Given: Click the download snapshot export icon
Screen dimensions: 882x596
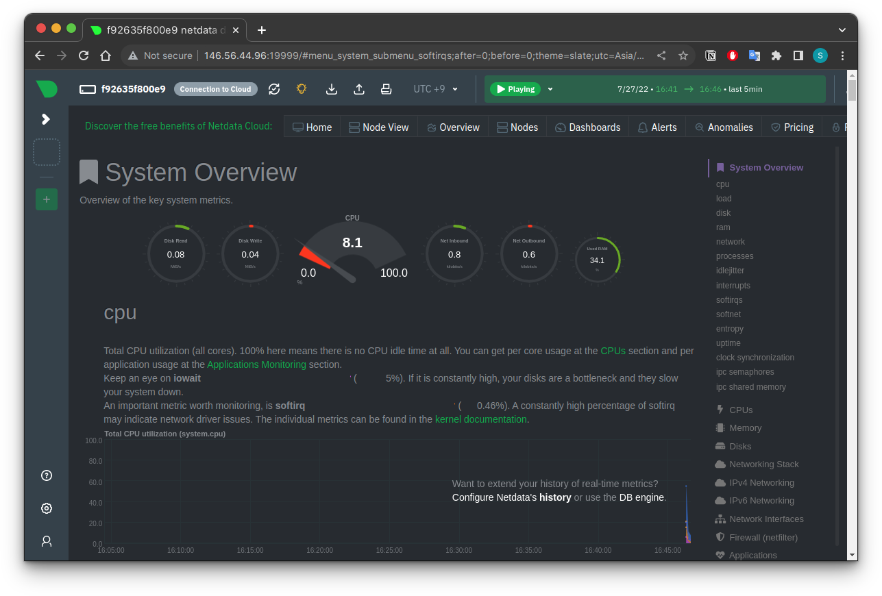Looking at the screenshot, I should point(332,89).
